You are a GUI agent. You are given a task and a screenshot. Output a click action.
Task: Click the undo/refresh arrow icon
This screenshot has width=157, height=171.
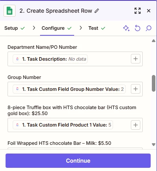138,28
